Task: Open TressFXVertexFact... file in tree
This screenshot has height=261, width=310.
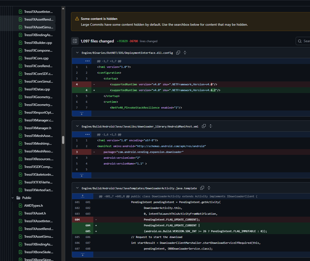Action: [38, 190]
